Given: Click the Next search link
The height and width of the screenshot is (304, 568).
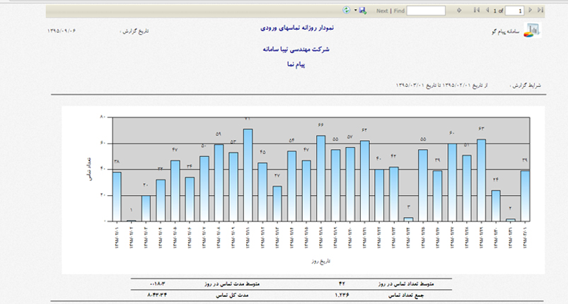Looking at the screenshot, I should click(382, 11).
